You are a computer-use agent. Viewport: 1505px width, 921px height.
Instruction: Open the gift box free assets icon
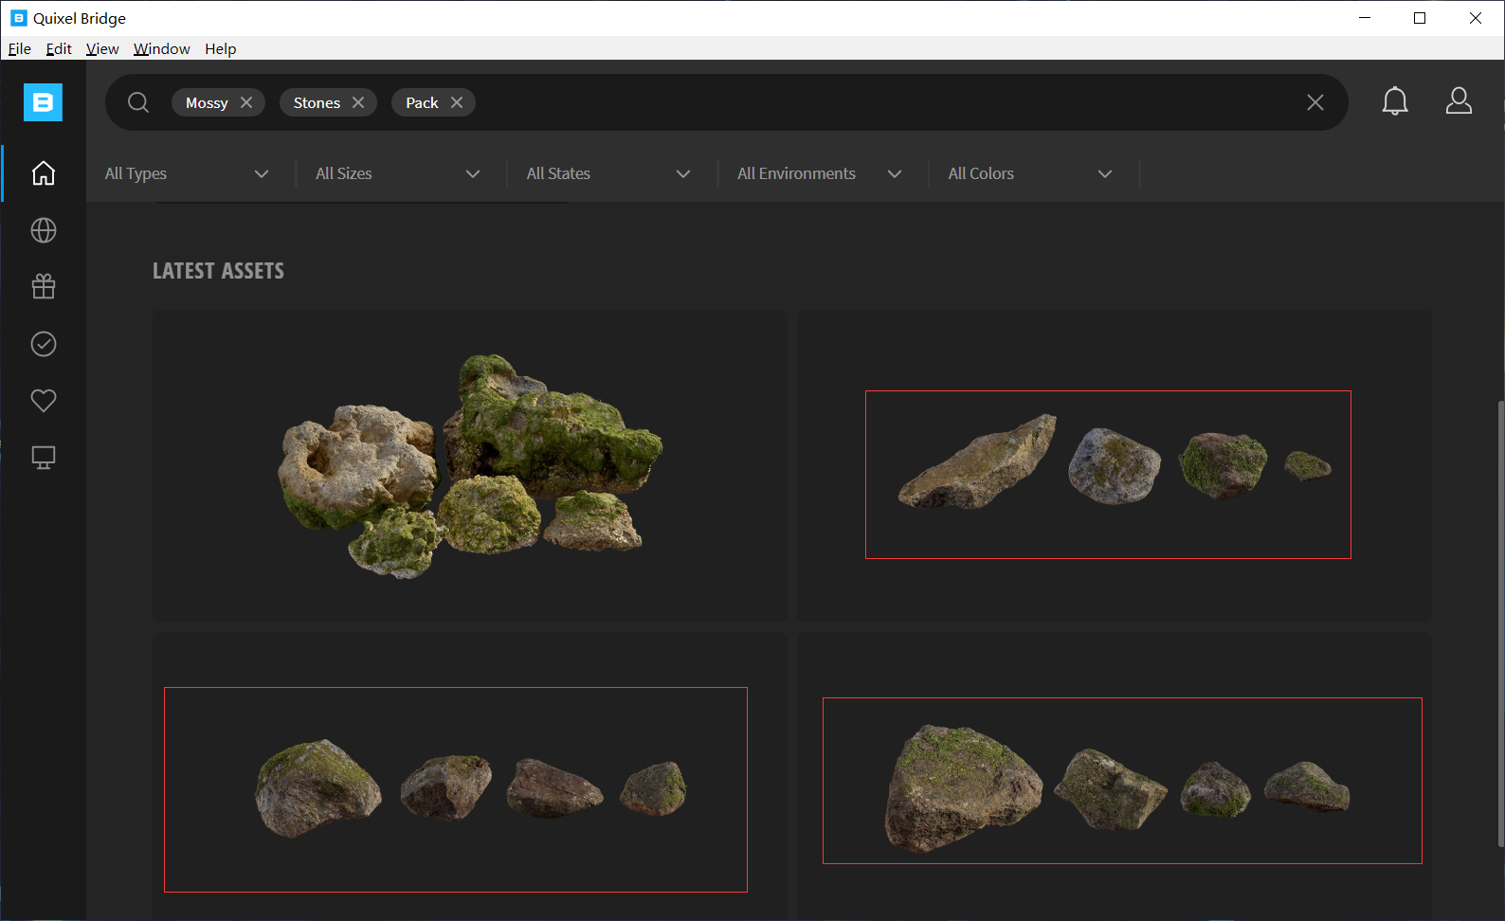[44, 287]
